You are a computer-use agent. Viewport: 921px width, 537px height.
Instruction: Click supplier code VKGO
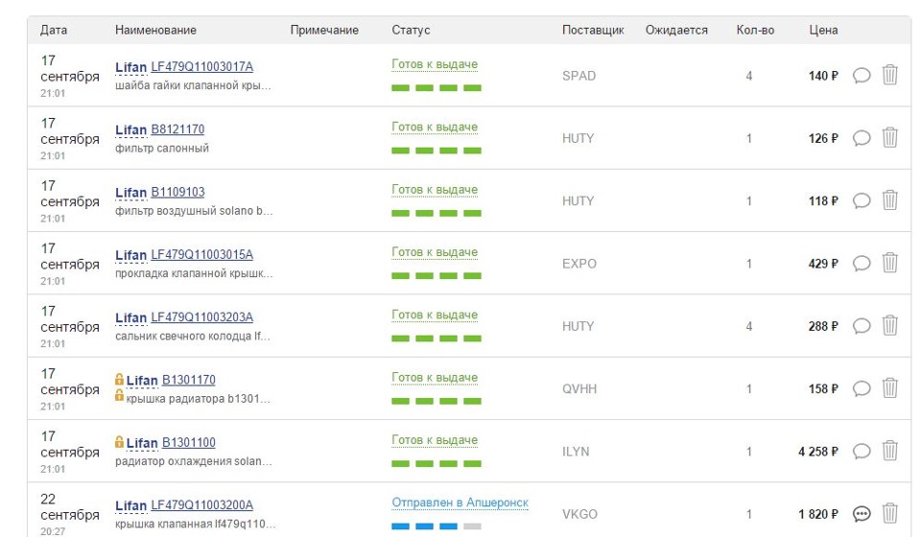pos(579,514)
